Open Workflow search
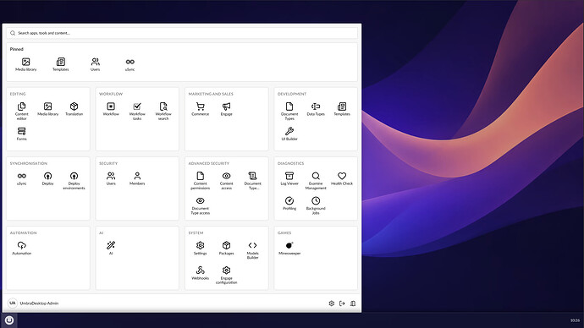The image size is (584, 328). 163,112
